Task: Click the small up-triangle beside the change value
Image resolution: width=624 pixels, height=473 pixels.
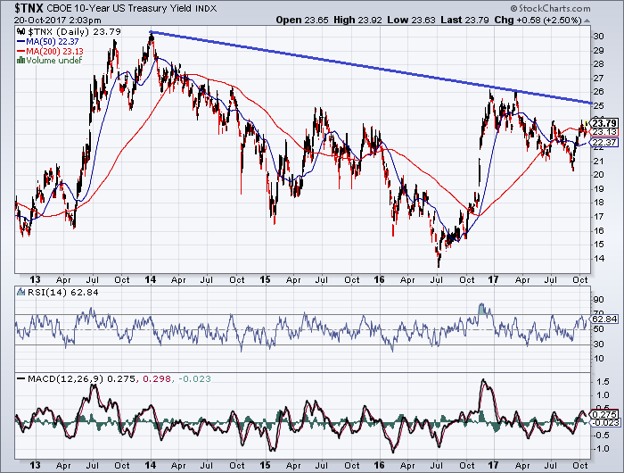Action: click(587, 21)
